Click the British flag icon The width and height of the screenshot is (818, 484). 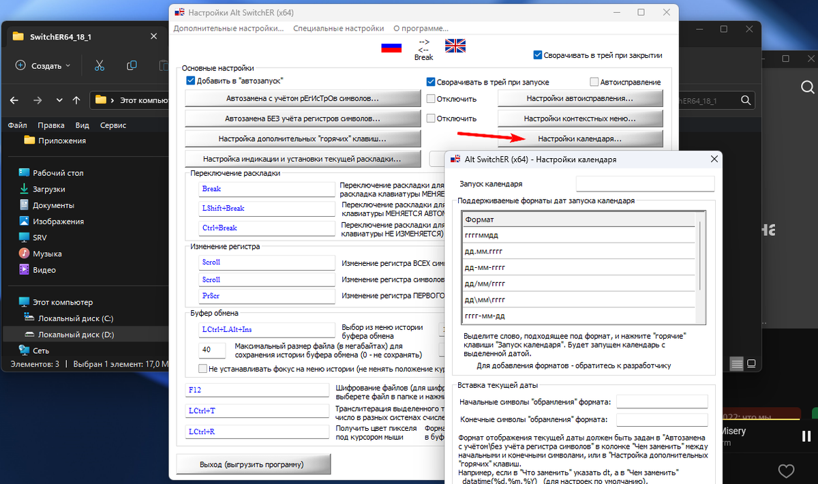pyautogui.click(x=454, y=46)
